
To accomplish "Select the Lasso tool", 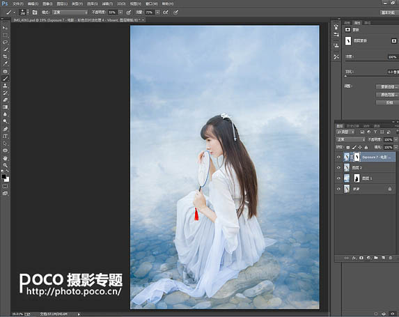I will click(5, 42).
